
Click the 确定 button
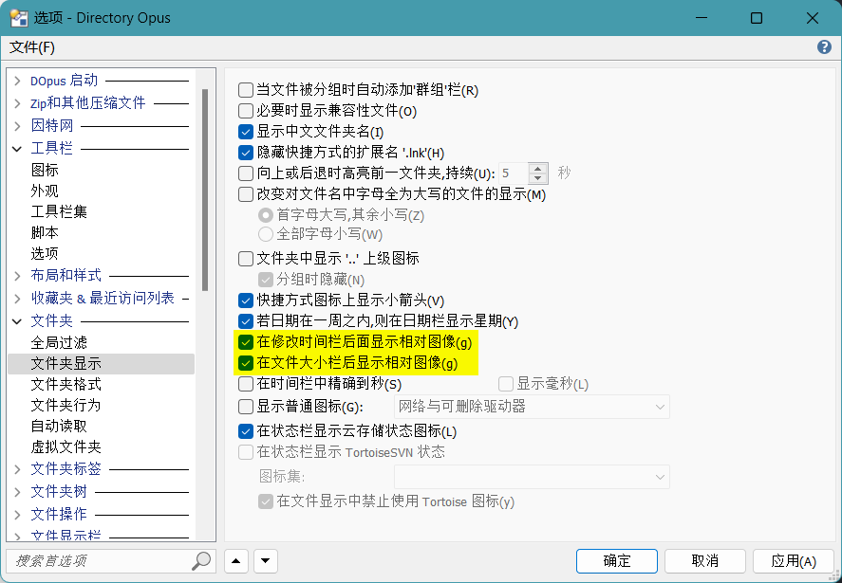coord(616,561)
